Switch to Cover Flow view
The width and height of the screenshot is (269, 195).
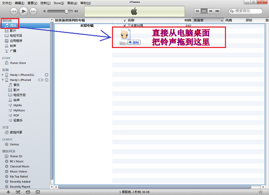click(217, 11)
